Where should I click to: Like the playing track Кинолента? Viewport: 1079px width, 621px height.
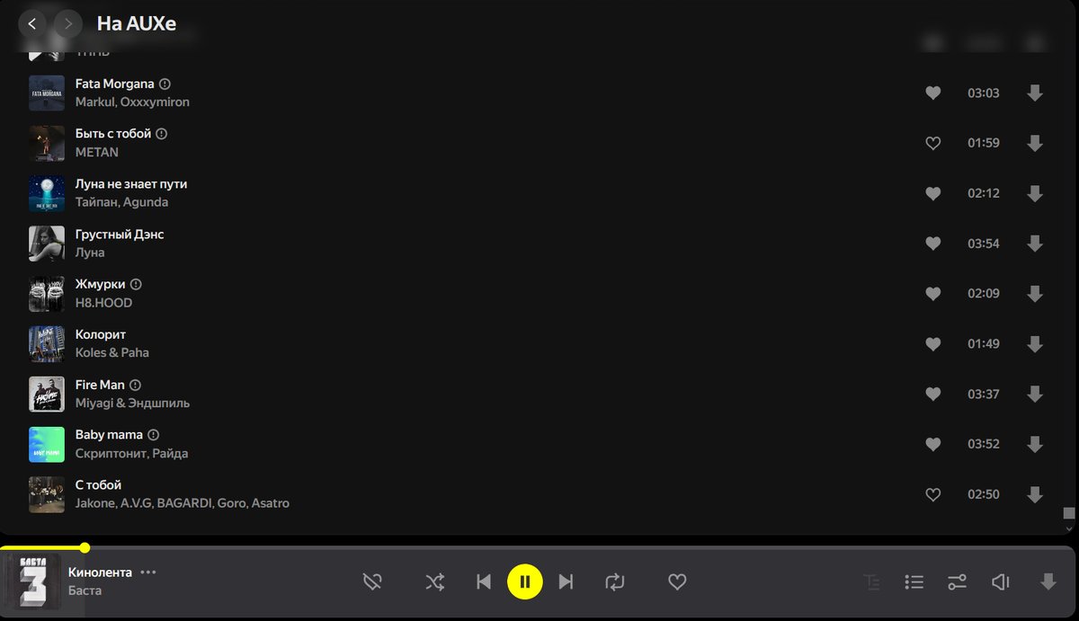click(x=677, y=582)
